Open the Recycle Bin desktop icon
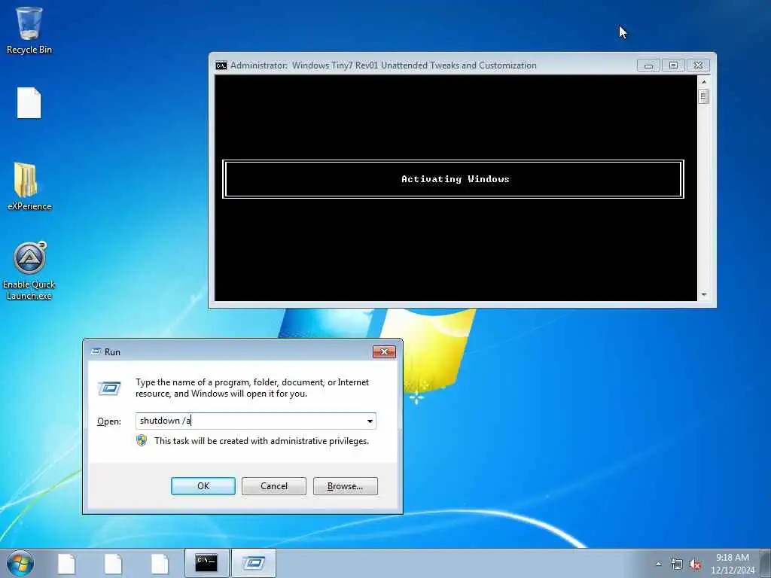Screen dimensions: 771x578 pos(29,30)
